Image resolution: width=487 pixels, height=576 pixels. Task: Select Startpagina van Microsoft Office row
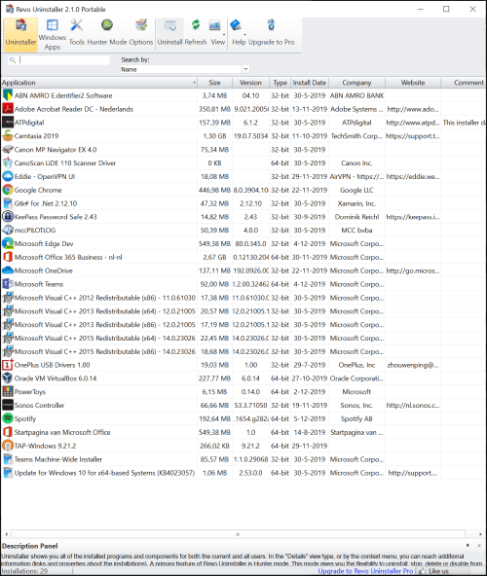(x=243, y=432)
